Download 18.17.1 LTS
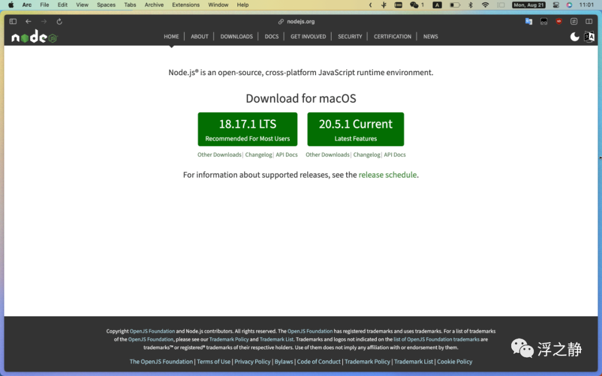Screen dimensions: 602x376 (247, 129)
